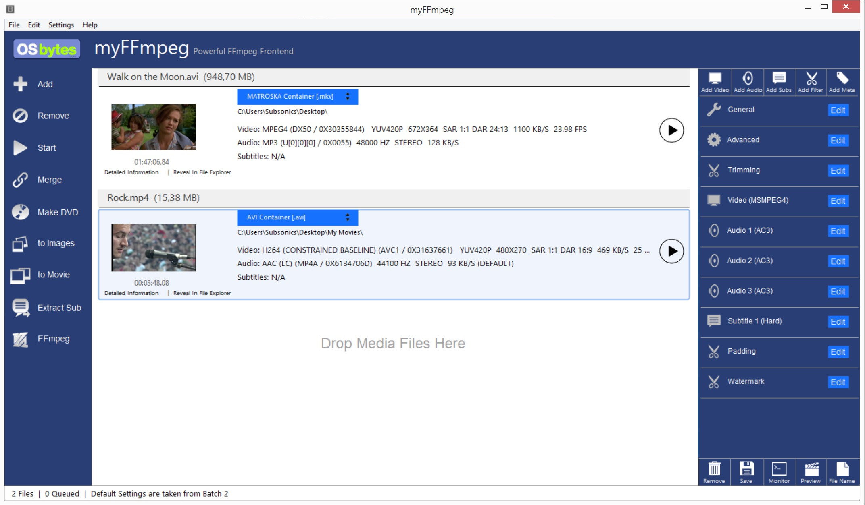The height and width of the screenshot is (505, 865).
Task: Click the '0 Queued' status bar text
Action: pyautogui.click(x=62, y=494)
